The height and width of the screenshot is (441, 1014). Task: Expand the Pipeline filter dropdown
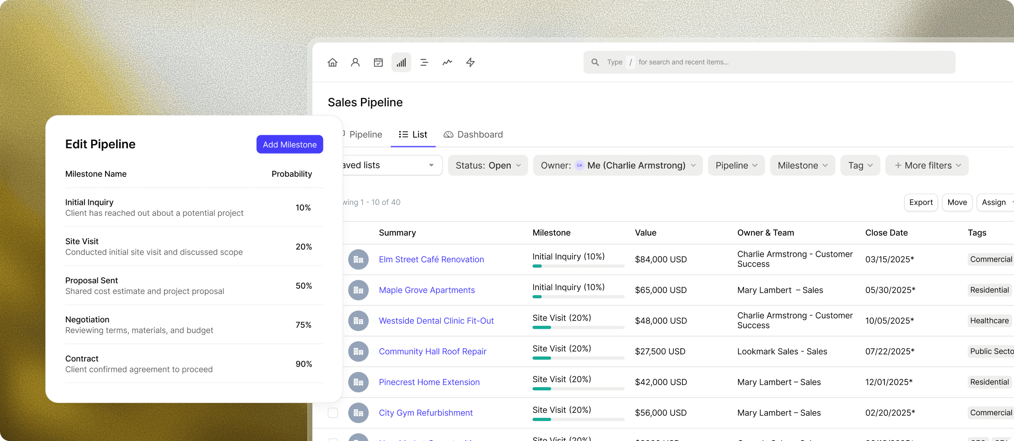(736, 165)
